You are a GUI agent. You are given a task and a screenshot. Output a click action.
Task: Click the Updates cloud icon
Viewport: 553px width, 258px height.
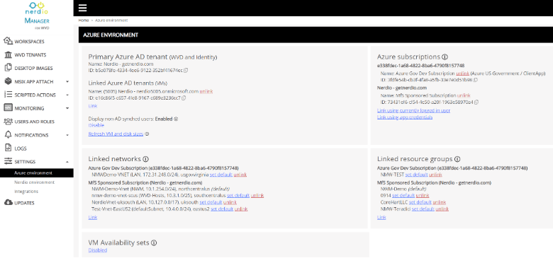click(8, 203)
